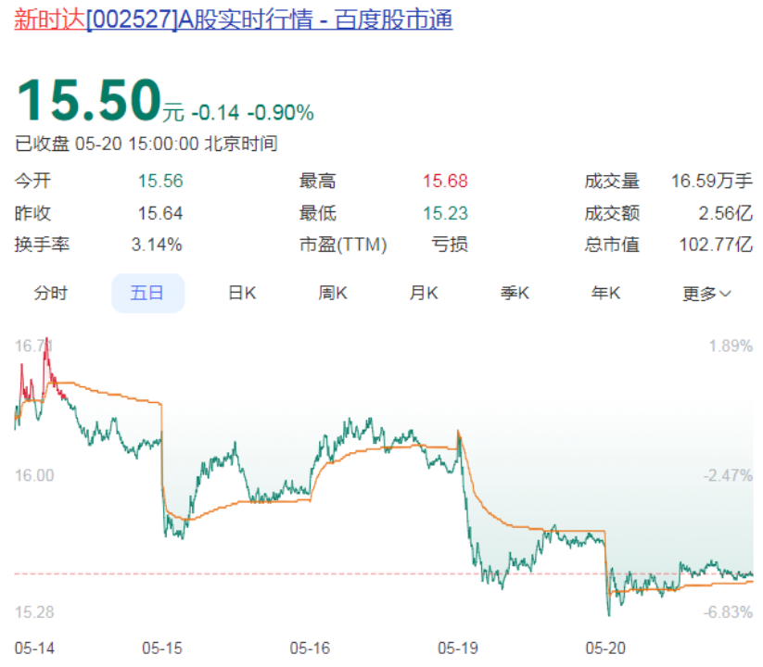Viewport: 763px width, 667px height.
Task: Click the 成交额 value 2.56亿
Action: [x=726, y=213]
